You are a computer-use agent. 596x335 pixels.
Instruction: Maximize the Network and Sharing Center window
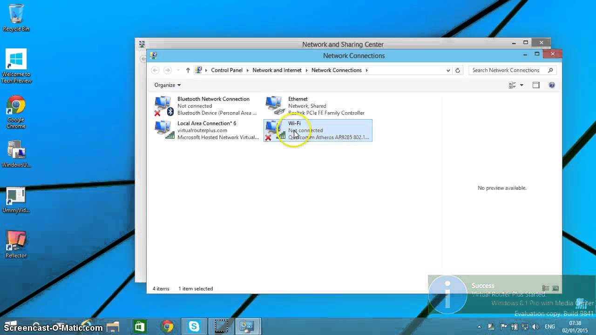click(x=526, y=43)
